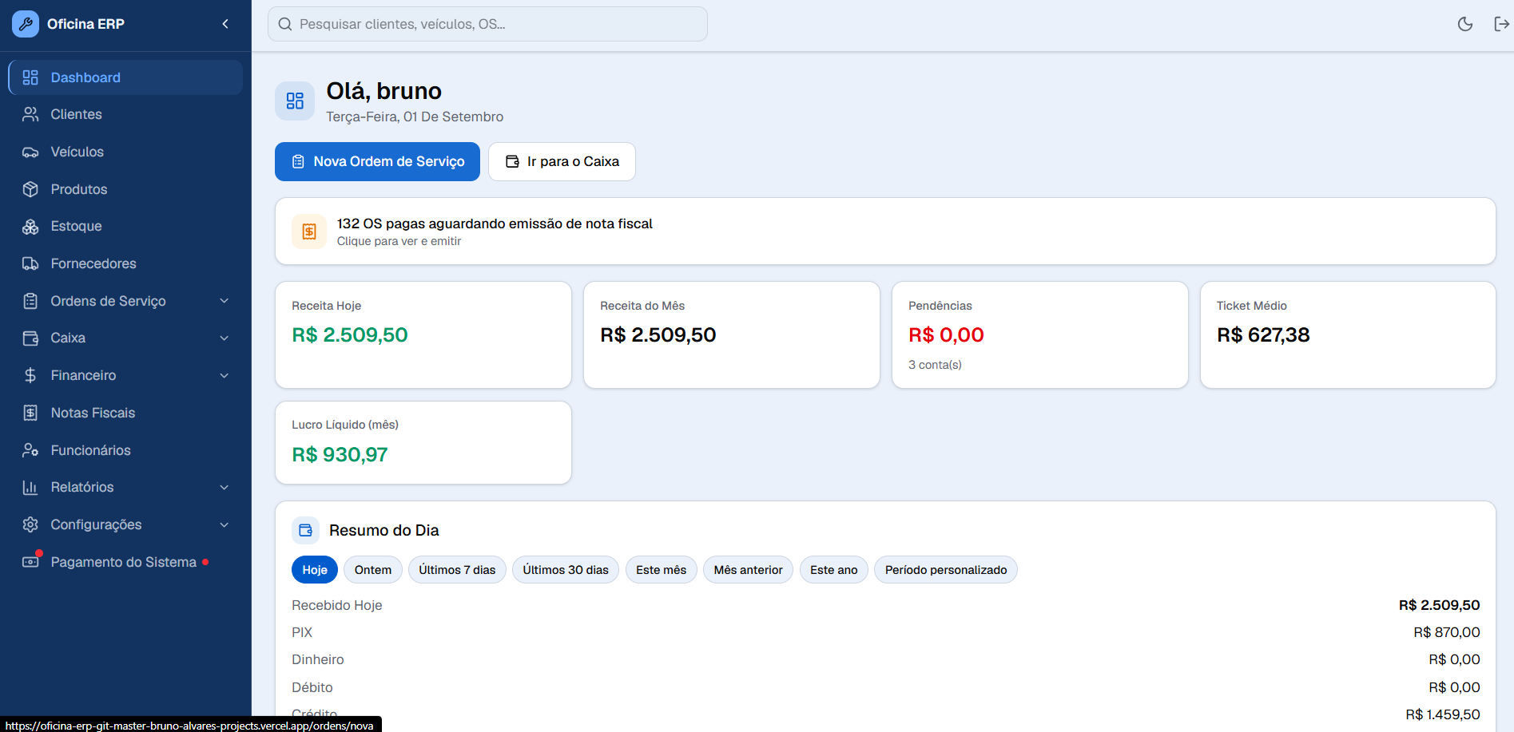Screen dimensions: 1514x732
Task: Click Nova Ordem de Serviço button
Action: pyautogui.click(x=377, y=161)
